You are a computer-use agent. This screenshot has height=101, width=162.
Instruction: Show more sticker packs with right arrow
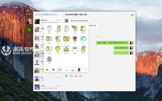87,70
